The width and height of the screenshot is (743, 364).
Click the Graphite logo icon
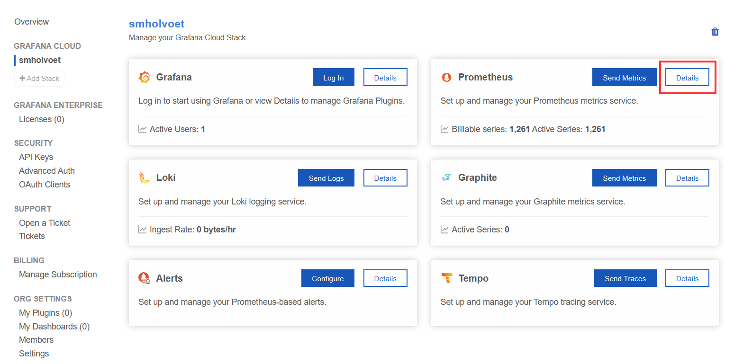(x=446, y=178)
